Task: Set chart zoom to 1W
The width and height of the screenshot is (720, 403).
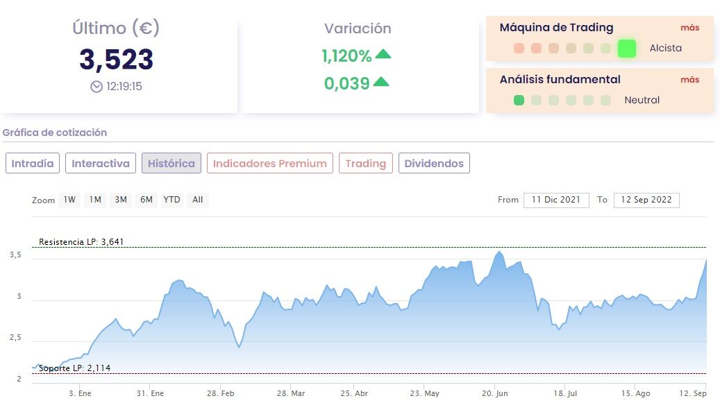Action: [x=69, y=200]
